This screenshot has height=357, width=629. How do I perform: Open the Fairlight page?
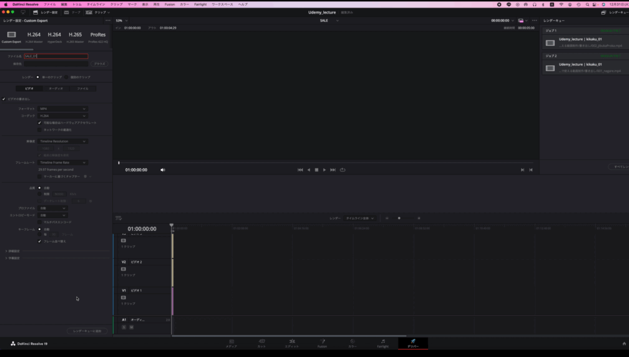click(x=383, y=343)
